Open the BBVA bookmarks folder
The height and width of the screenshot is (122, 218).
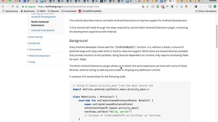point(41,11)
